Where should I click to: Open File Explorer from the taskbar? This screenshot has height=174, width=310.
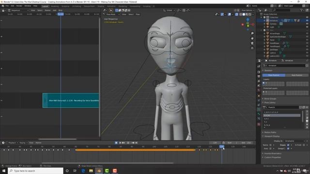click(x=91, y=171)
